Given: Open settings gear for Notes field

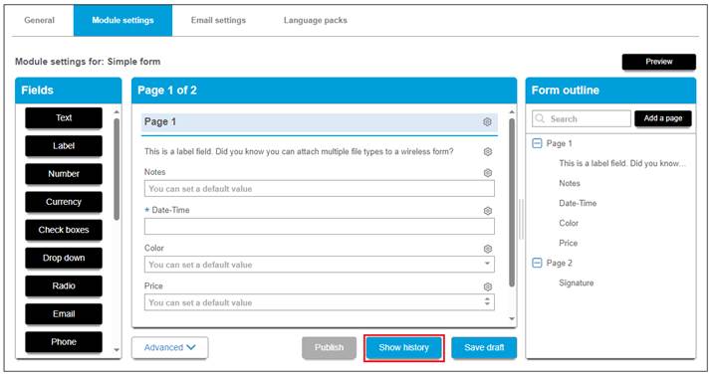Looking at the screenshot, I should click(x=488, y=173).
